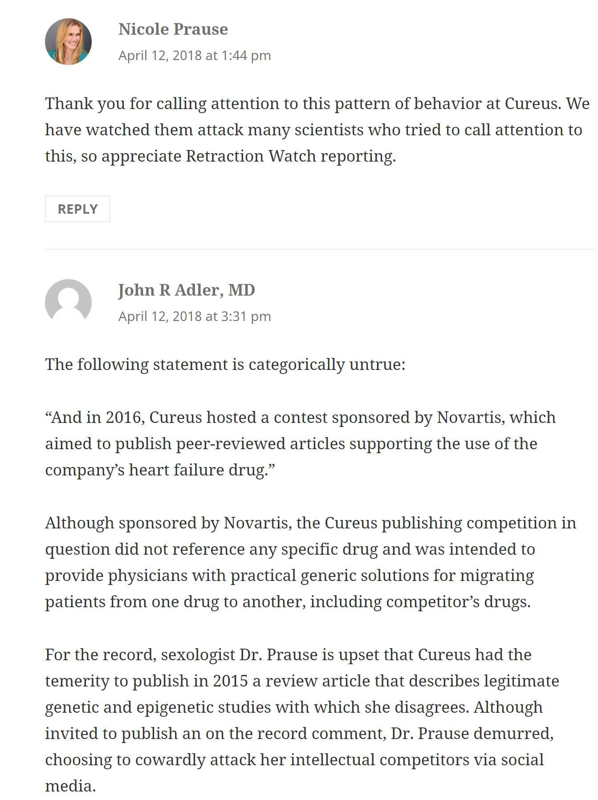Click the 'For the record' paragraph

[x=298, y=720]
